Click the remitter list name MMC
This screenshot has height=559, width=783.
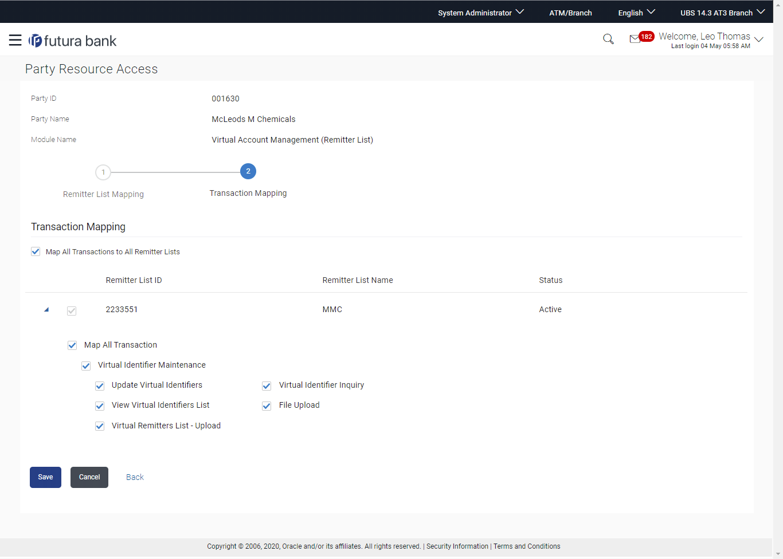(332, 309)
